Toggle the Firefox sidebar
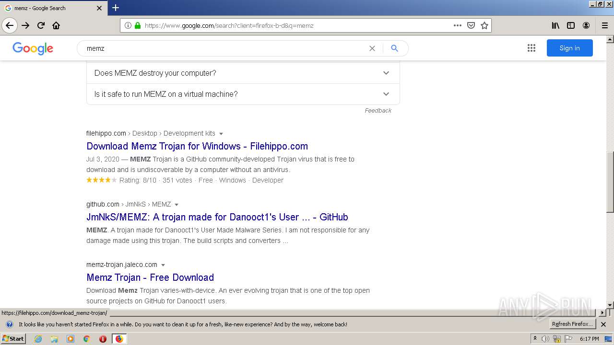Image resolution: width=614 pixels, height=345 pixels. click(x=571, y=25)
